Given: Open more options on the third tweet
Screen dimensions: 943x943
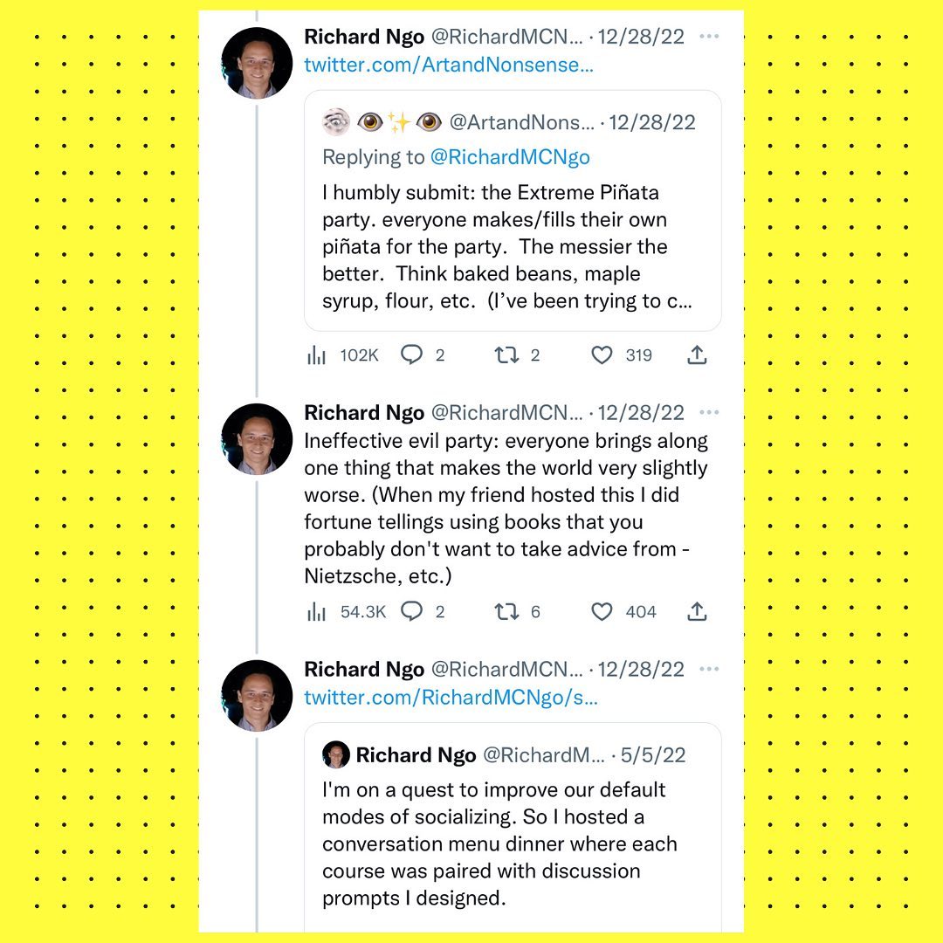Looking at the screenshot, I should coord(710,670).
